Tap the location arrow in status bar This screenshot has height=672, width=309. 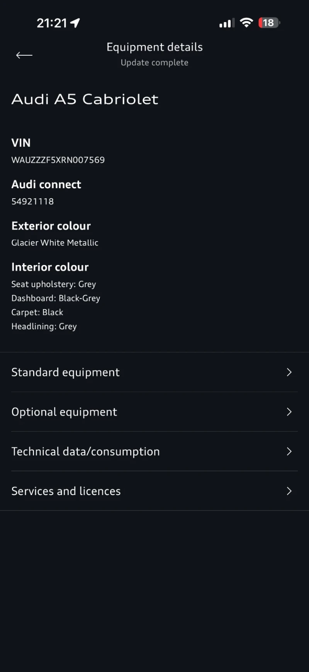75,23
